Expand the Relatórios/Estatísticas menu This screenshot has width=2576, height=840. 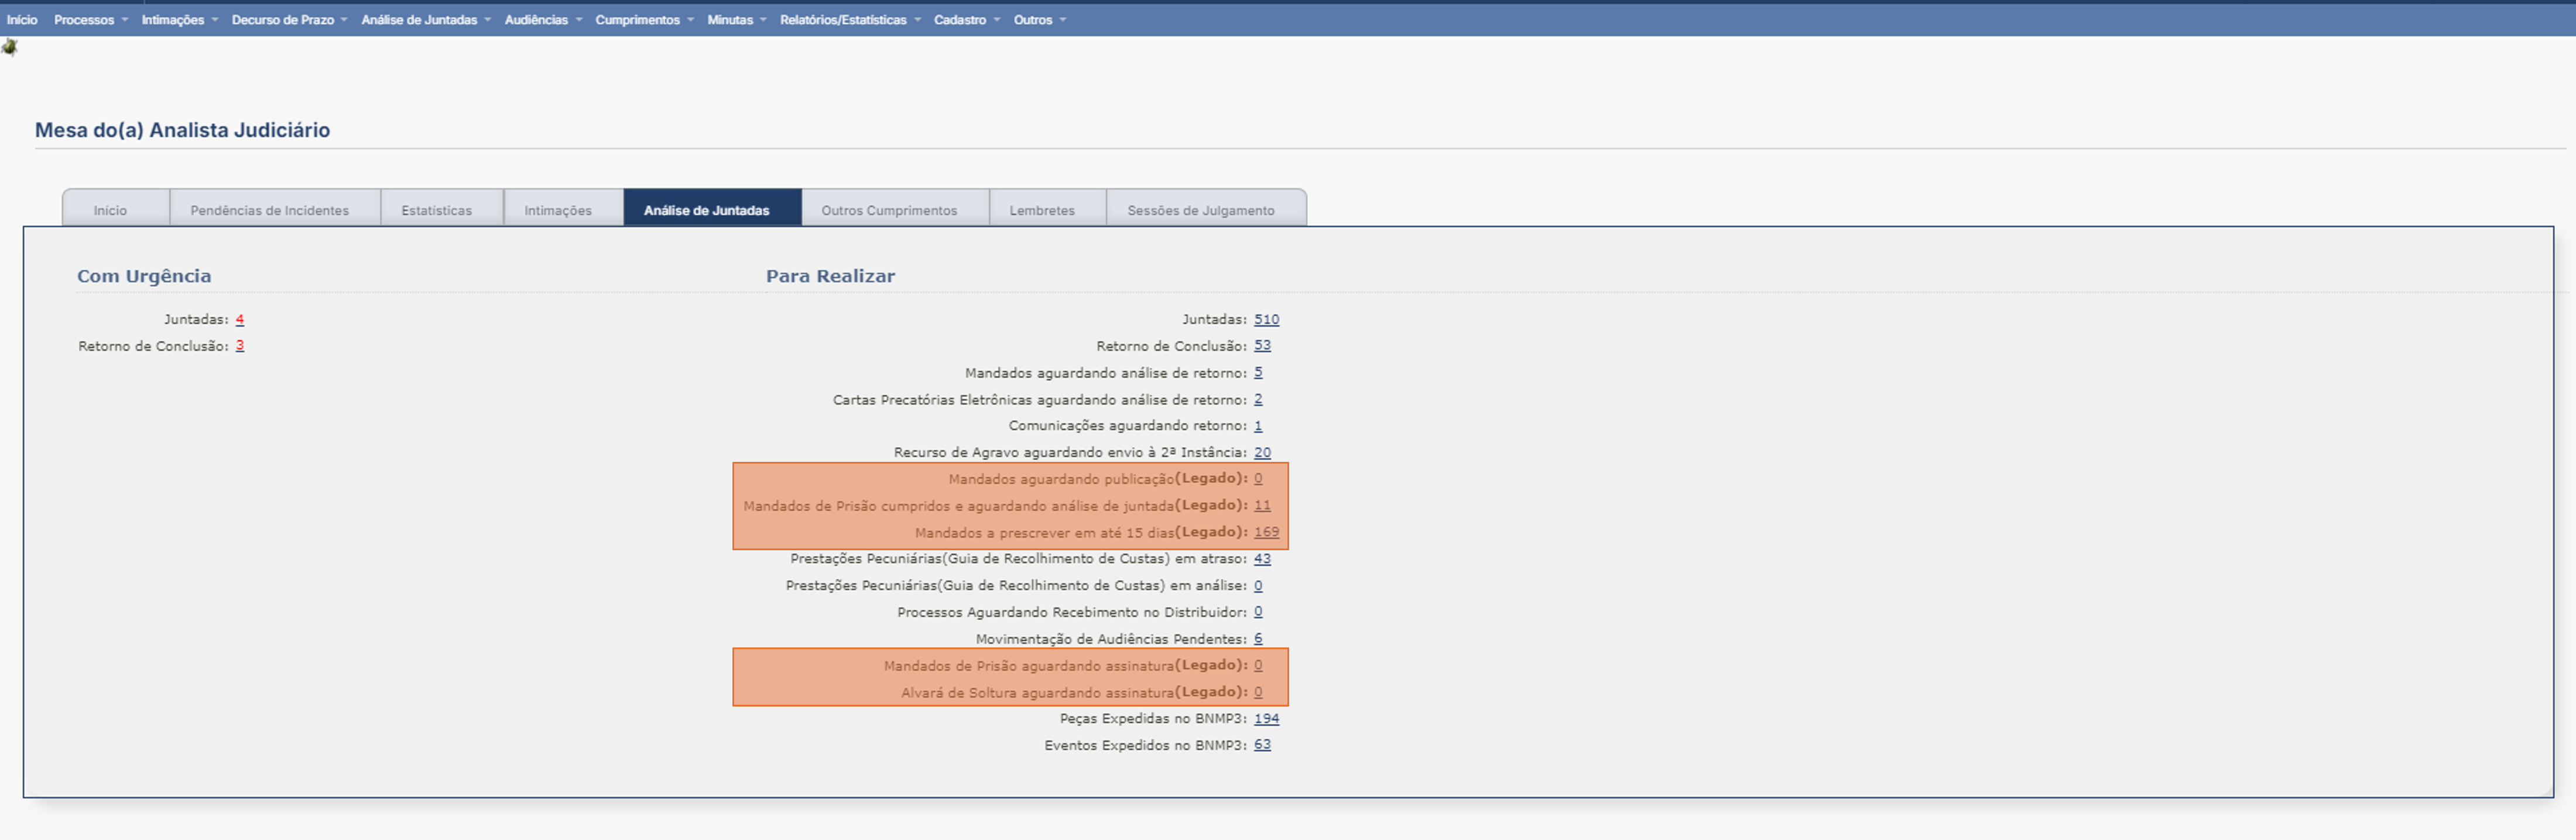tap(850, 20)
